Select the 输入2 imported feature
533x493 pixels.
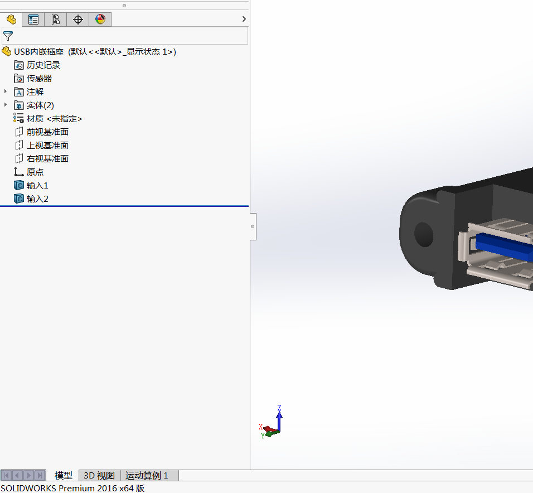pos(37,199)
